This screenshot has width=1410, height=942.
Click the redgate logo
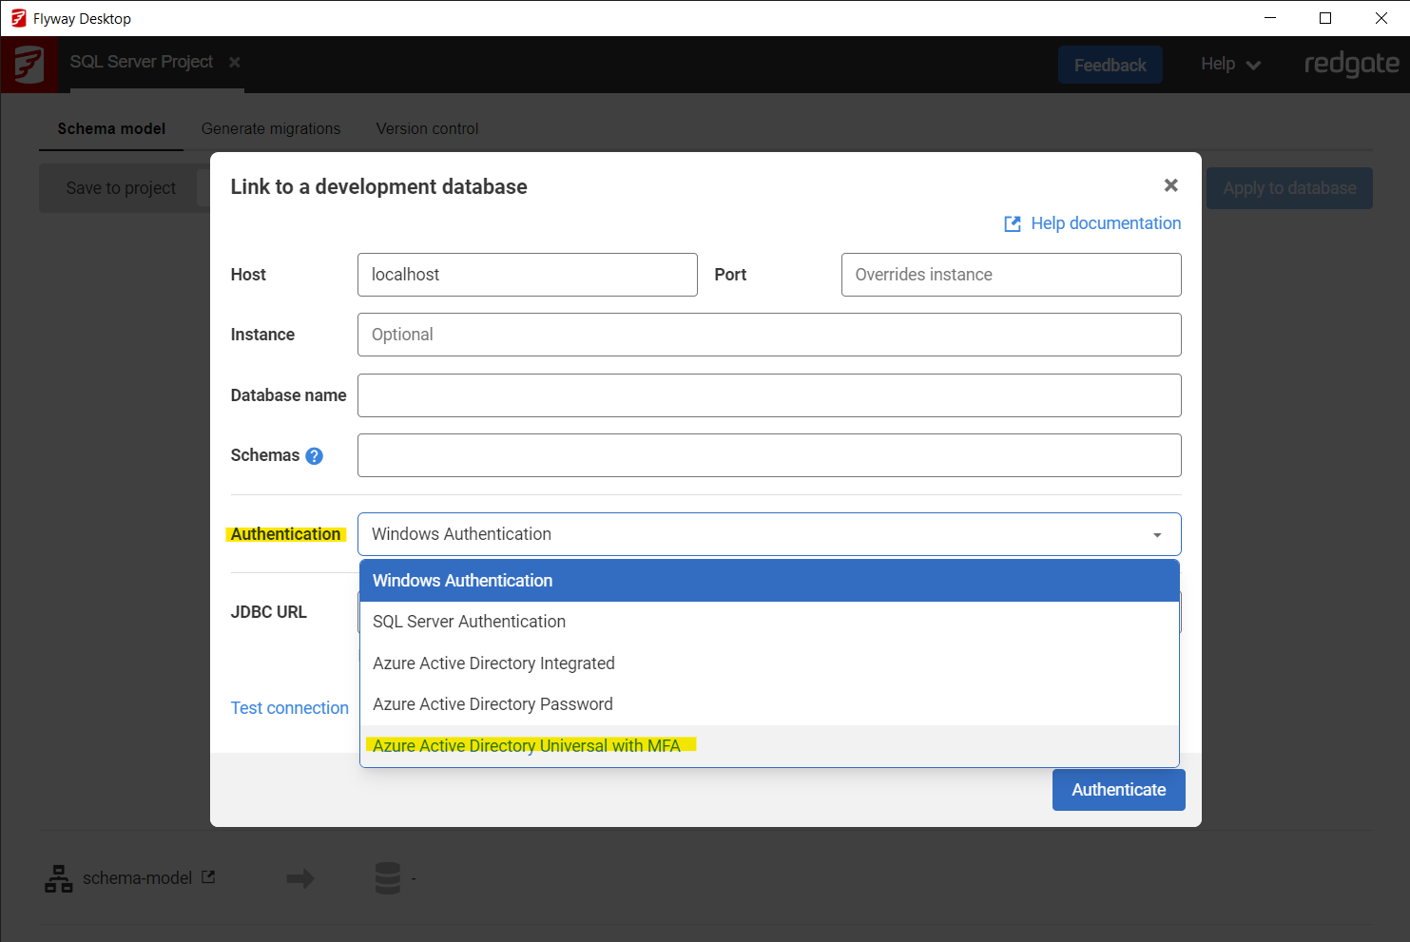1351,64
